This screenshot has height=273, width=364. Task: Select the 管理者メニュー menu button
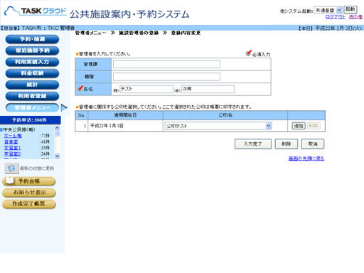(32, 107)
